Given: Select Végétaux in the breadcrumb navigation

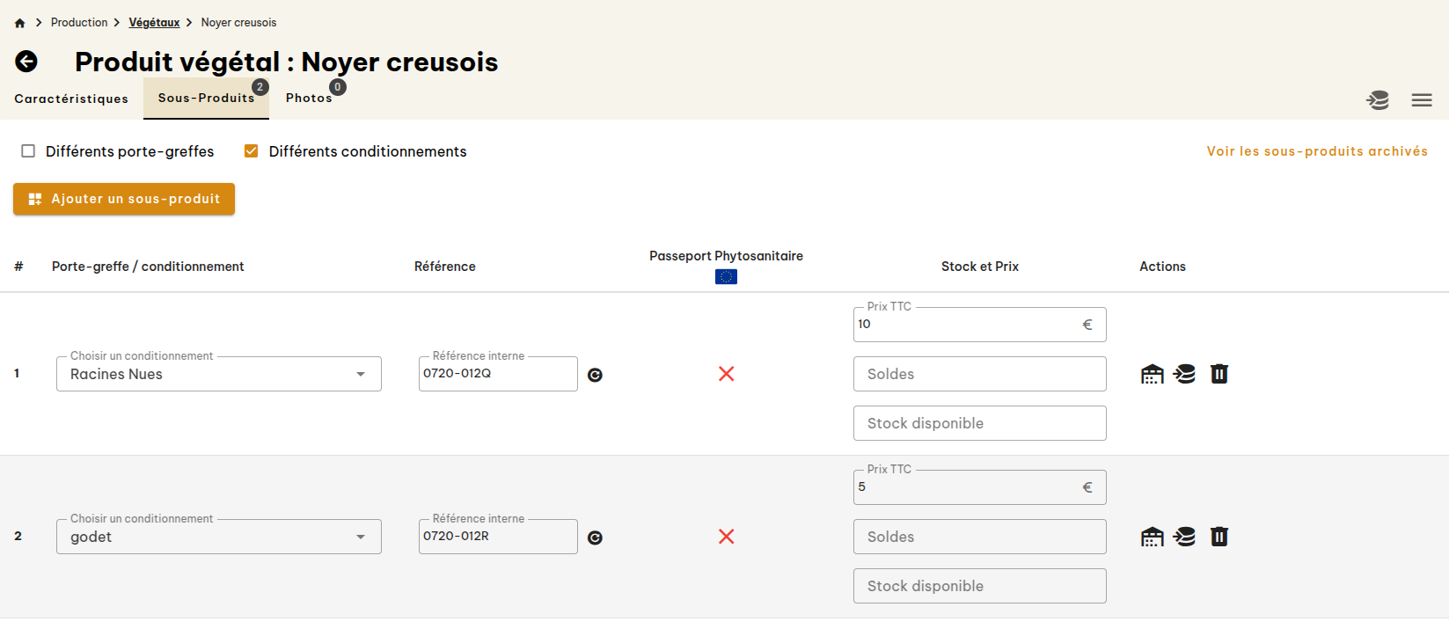Looking at the screenshot, I should point(154,21).
